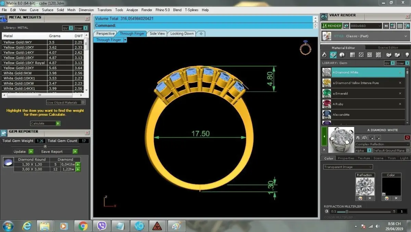Switch to the Scene Editor tab
This screenshot has height=232, width=411.
click(x=388, y=48)
